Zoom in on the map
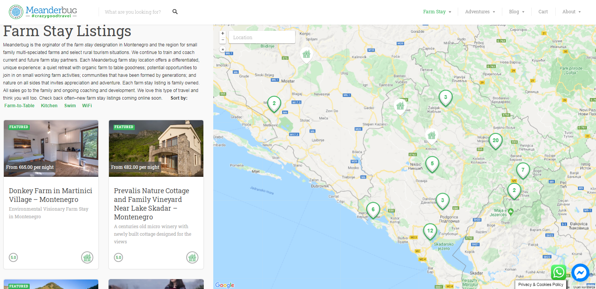 [223, 33]
